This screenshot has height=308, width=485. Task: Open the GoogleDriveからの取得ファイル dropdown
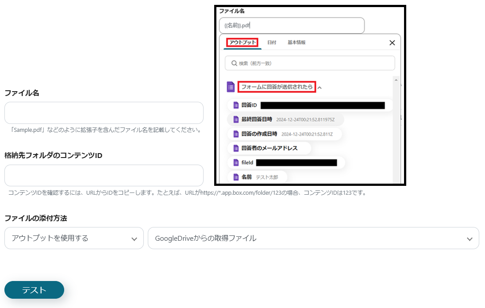(x=313, y=238)
